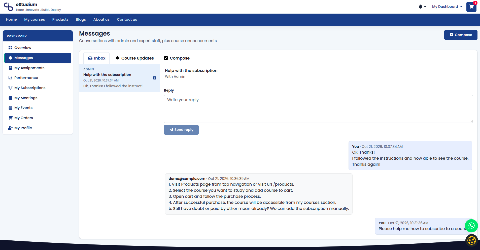Go to My Assignments in sidebar

(38, 68)
